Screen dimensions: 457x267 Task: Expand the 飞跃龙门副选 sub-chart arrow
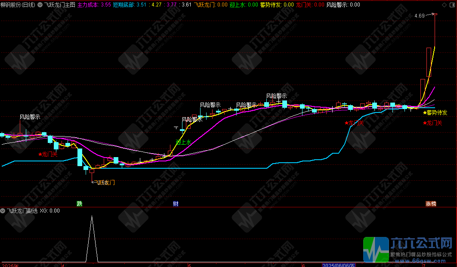[3, 211]
